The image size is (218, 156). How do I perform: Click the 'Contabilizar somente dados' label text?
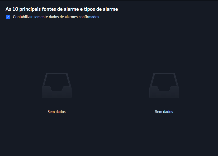36,17
